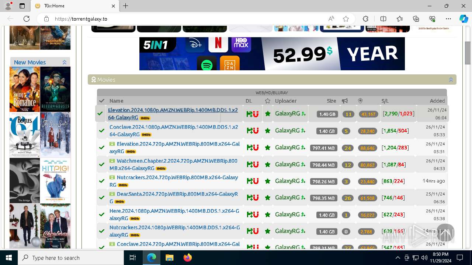Click the checkmark column header icon
This screenshot has height=265, width=472.
click(x=102, y=101)
